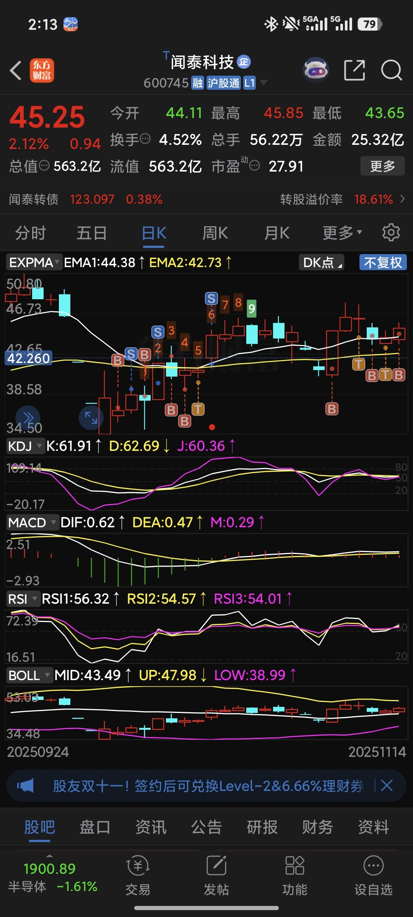Open the 闻泰转债 bond link
413x917 pixels.
85,199
